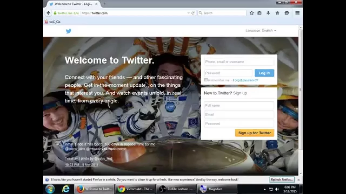Image resolution: width=346 pixels, height=194 pixels.
Task: Open the Language: English dropdown
Action: [261, 30]
